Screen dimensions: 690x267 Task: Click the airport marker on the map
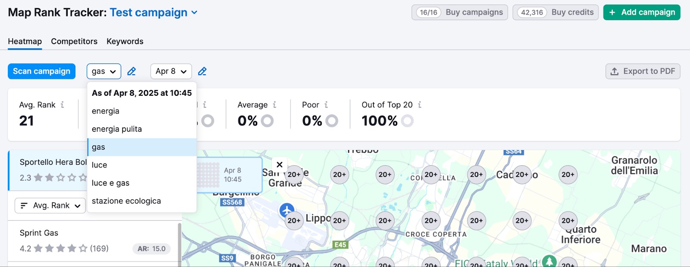pos(286,210)
